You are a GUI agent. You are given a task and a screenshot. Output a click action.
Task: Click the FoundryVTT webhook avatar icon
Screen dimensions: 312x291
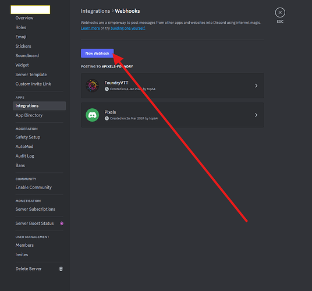(x=93, y=86)
